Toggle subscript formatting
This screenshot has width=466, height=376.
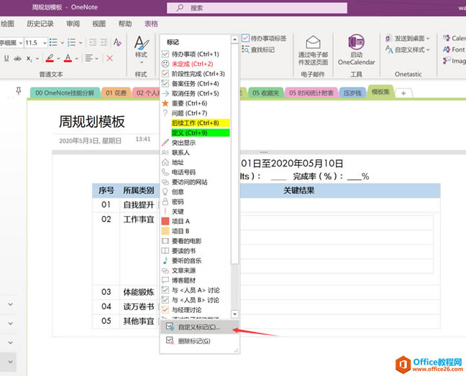[29, 58]
